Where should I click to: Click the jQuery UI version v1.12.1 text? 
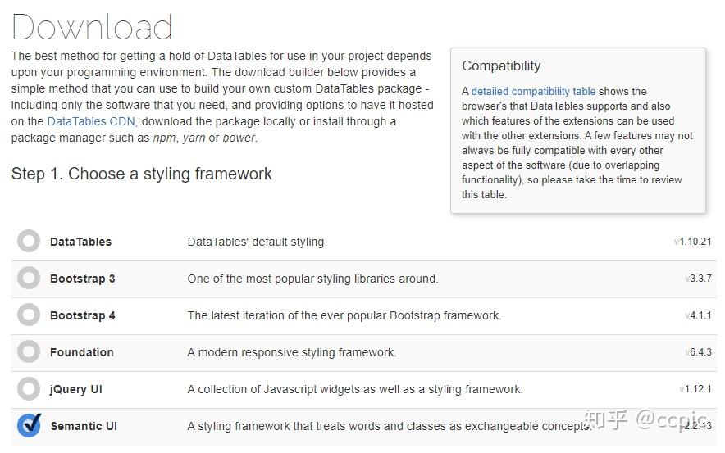[695, 389]
